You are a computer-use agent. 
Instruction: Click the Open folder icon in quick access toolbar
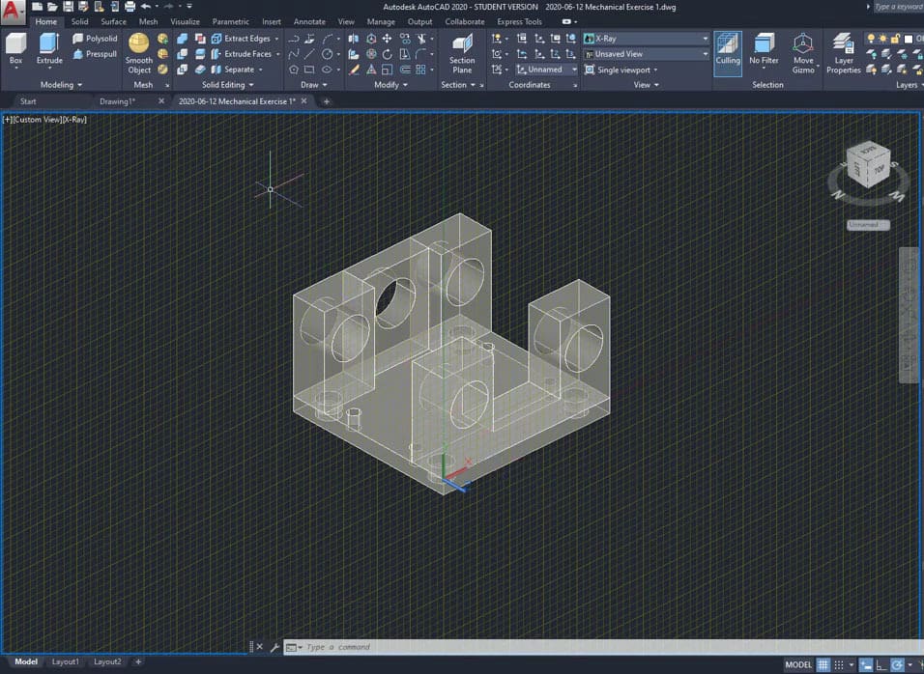[52, 7]
